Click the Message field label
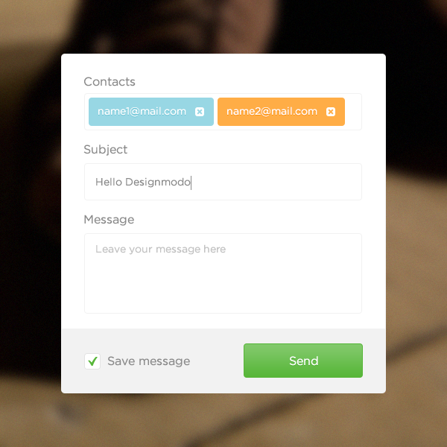The width and height of the screenshot is (447, 447). (109, 220)
